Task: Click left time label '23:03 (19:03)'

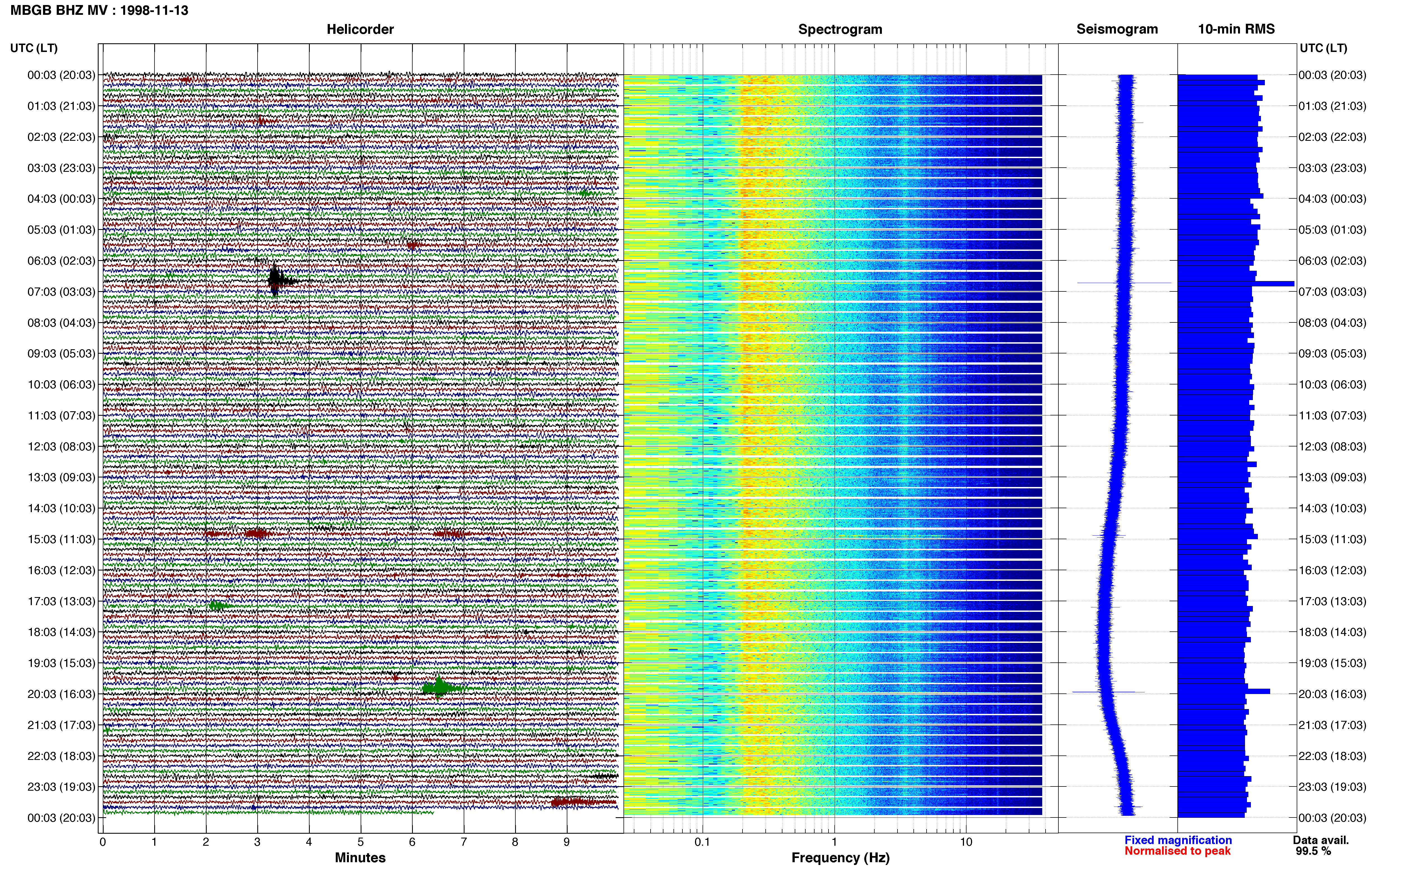Action: coord(61,786)
